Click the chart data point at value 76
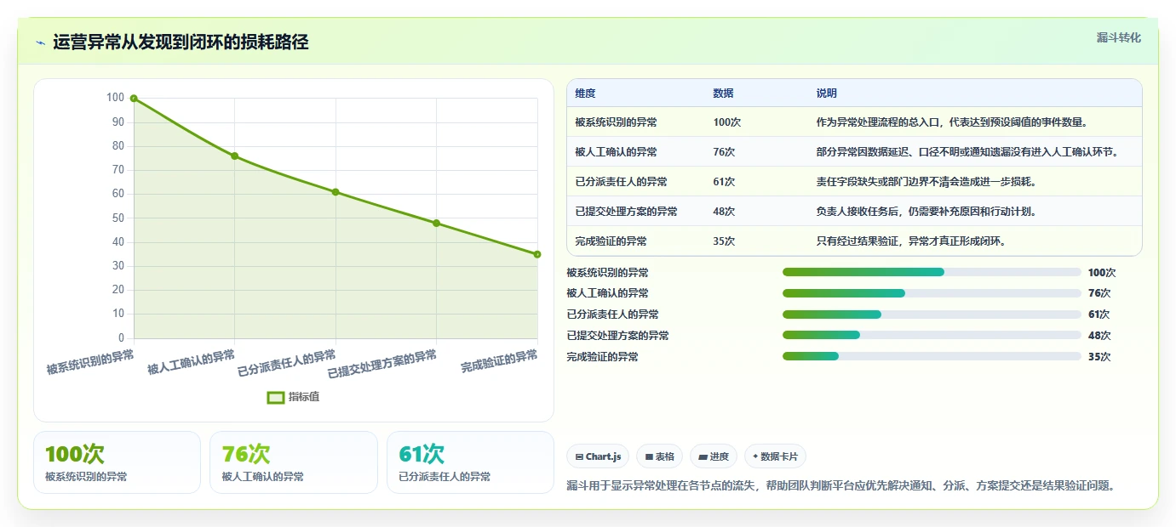The height and width of the screenshot is (527, 1176). pos(234,156)
